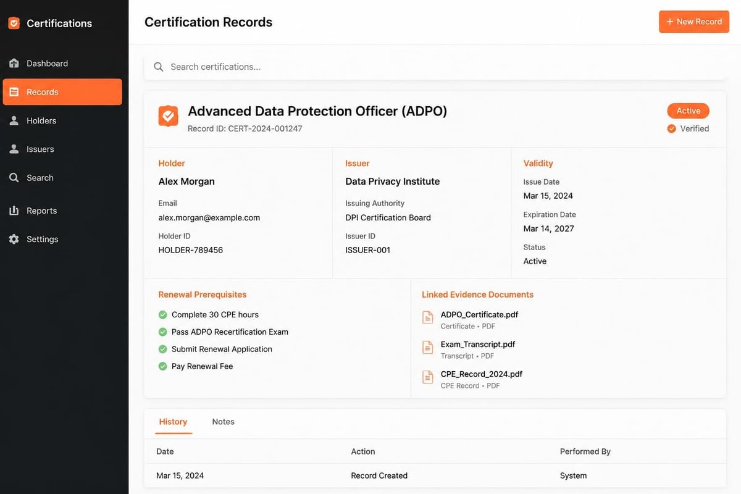Click the Active status badge

(688, 111)
